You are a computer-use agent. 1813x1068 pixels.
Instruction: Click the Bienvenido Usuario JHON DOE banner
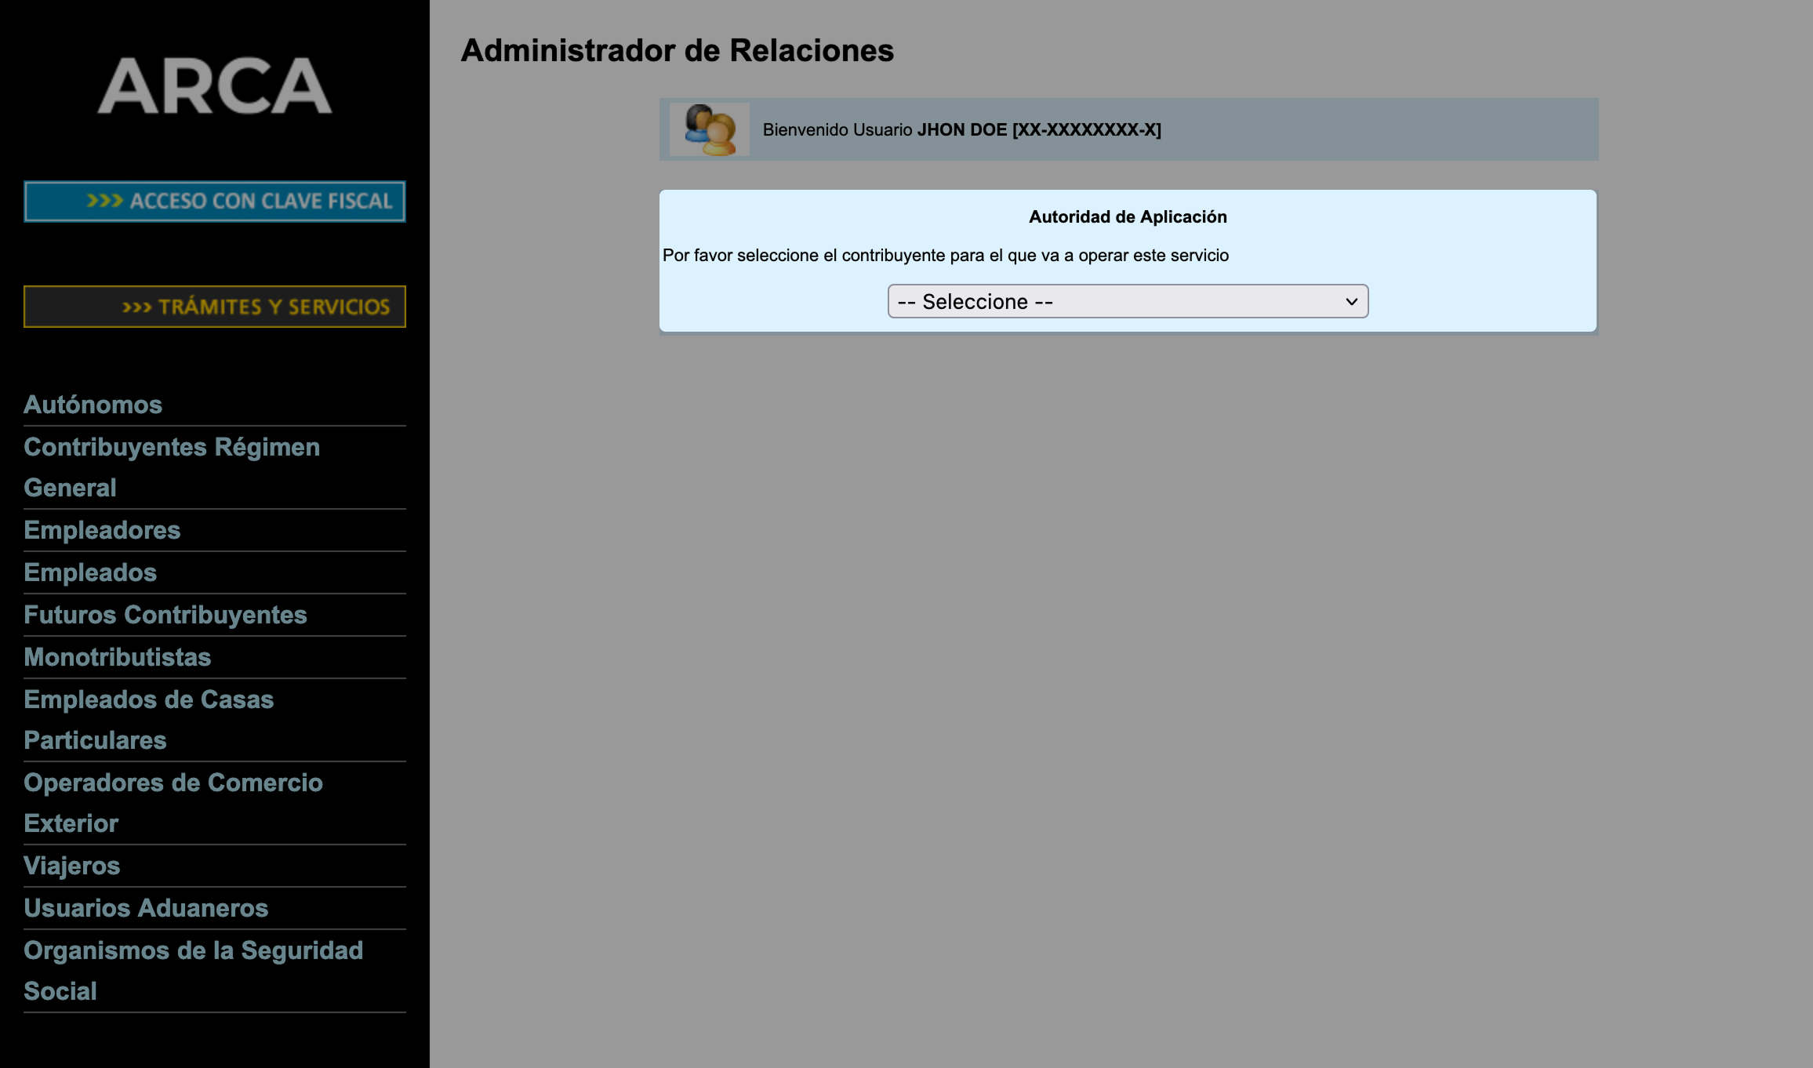[961, 130]
